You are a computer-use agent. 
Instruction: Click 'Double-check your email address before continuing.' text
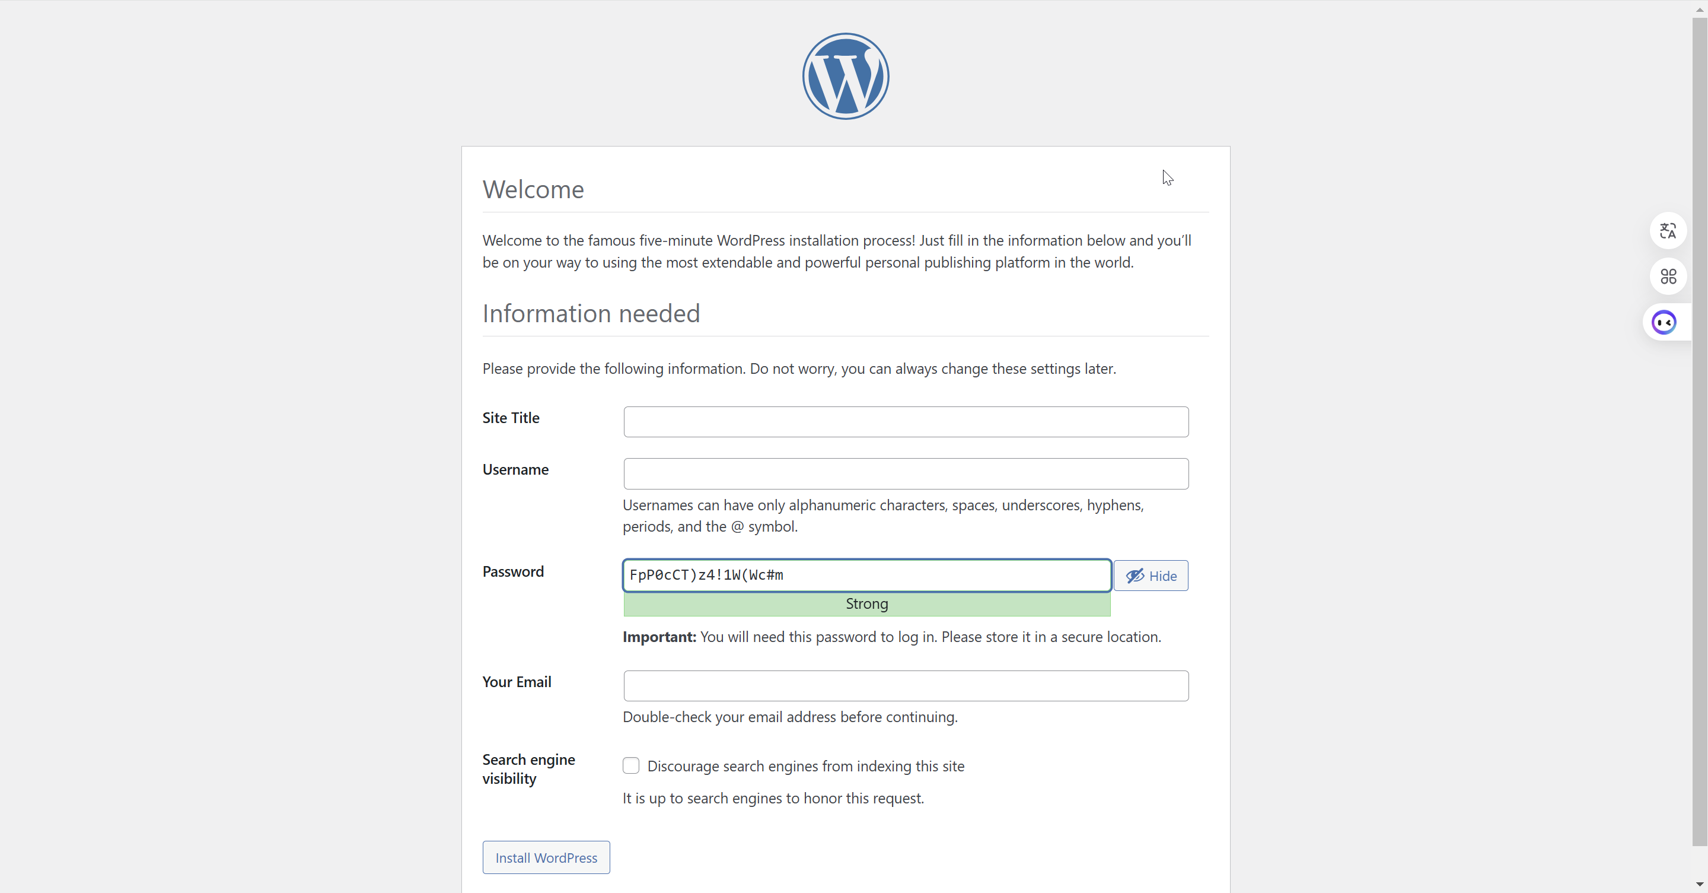click(790, 717)
